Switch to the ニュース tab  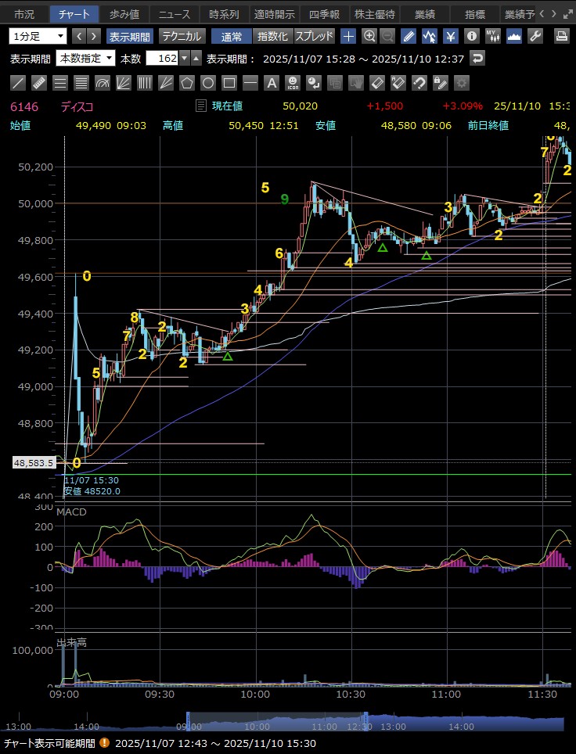[175, 14]
